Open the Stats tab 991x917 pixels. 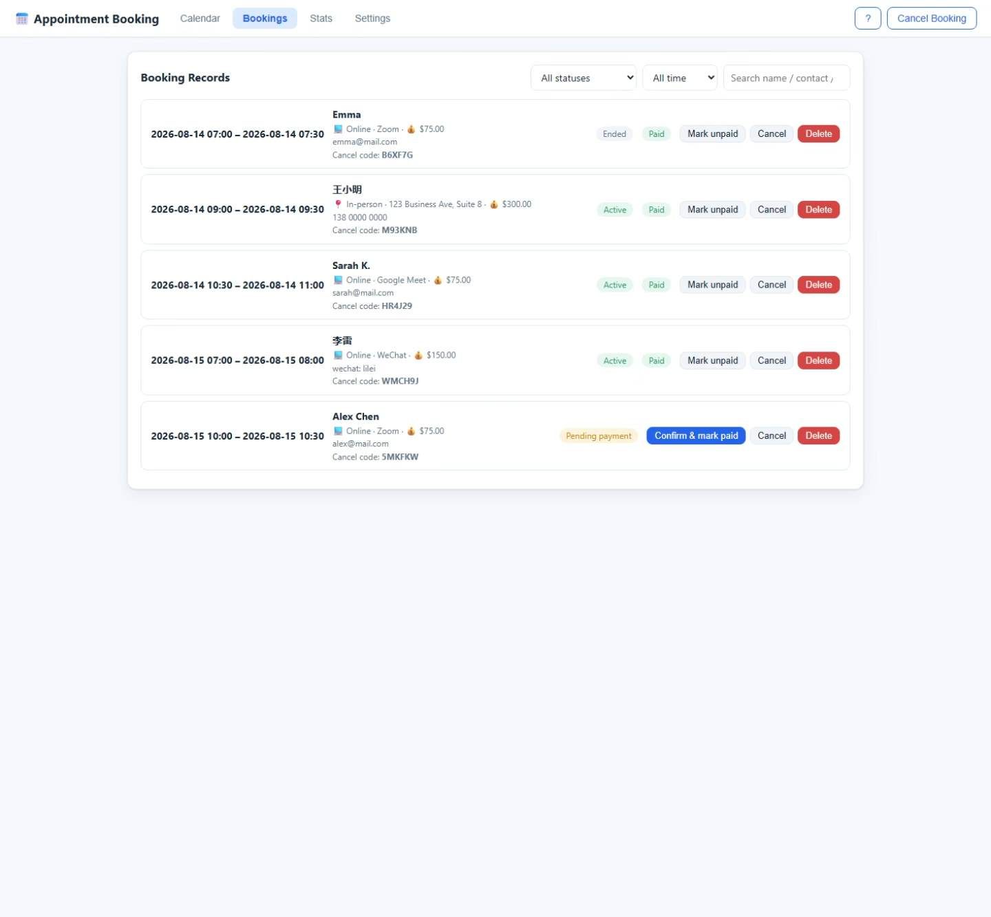click(x=321, y=19)
